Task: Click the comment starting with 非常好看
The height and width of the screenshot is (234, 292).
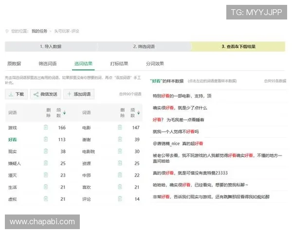Action: (x=211, y=197)
